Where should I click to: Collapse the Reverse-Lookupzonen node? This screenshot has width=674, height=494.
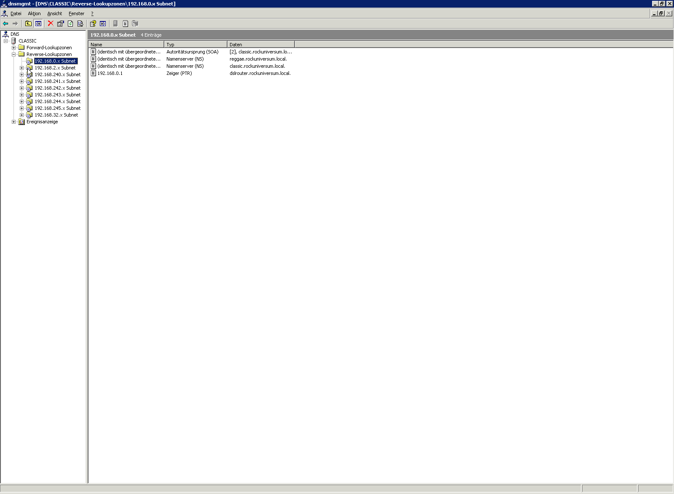coord(14,54)
